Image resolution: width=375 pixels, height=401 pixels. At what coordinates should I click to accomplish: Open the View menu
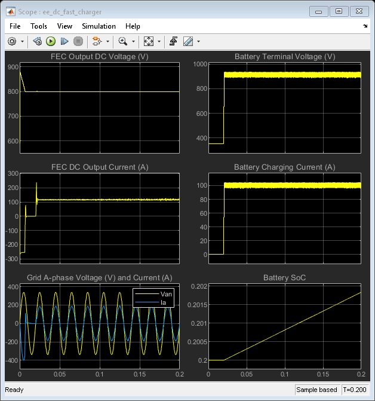(64, 26)
